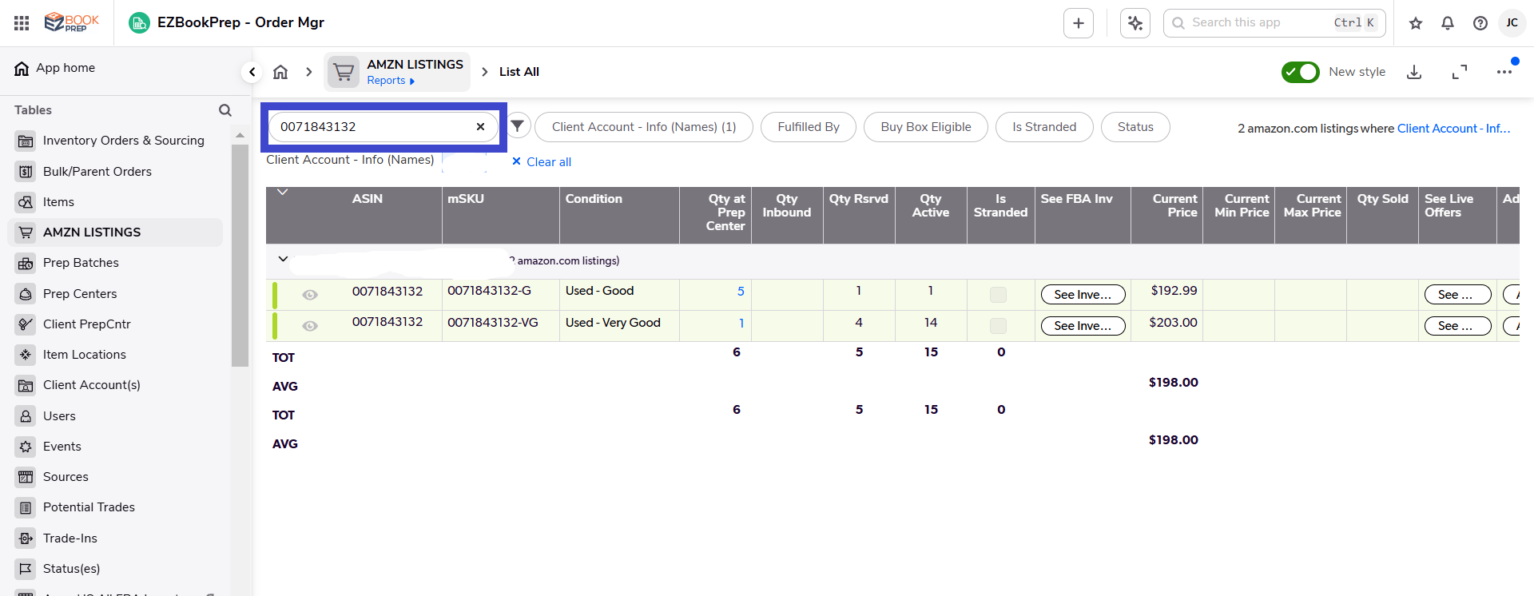Click the plus create new button
Image resolution: width=1534 pixels, height=596 pixels.
pyautogui.click(x=1079, y=23)
